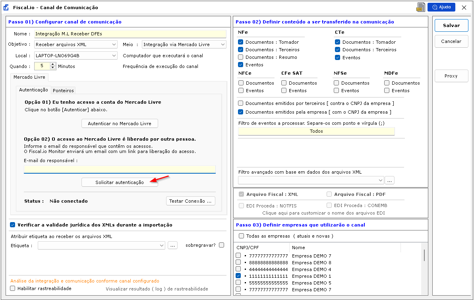Disable XML legal validity verification checkbox
The image size is (474, 300).
point(13,225)
